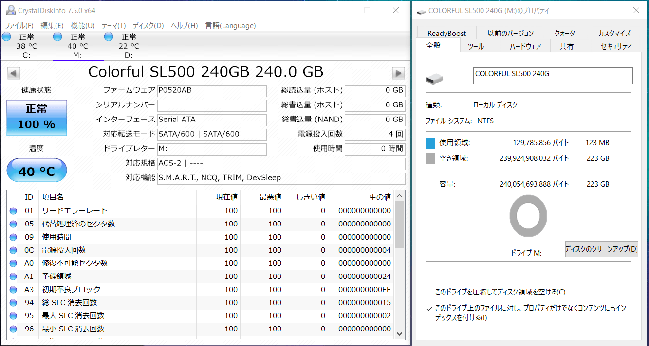
Task: Go to next disk with right arrow
Action: 398,73
